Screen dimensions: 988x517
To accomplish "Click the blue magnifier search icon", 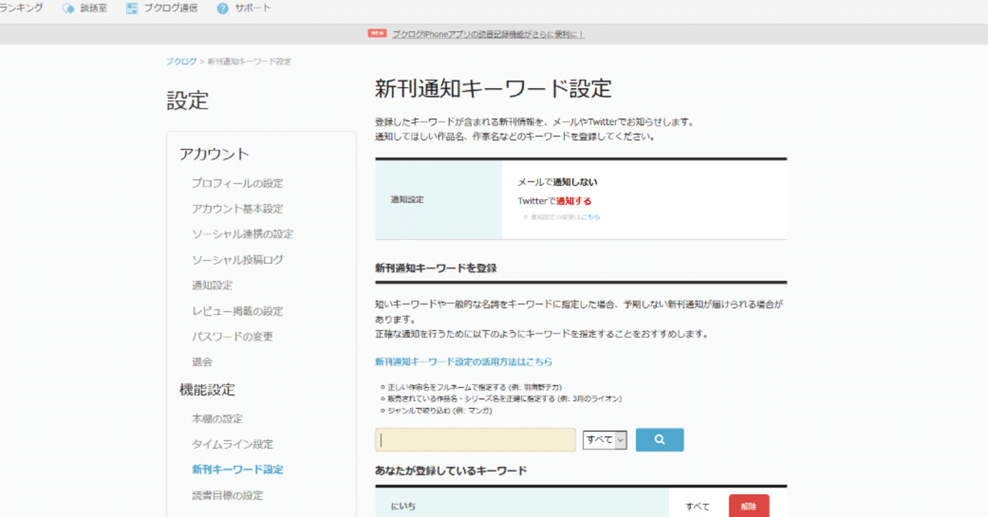I will point(659,439).
